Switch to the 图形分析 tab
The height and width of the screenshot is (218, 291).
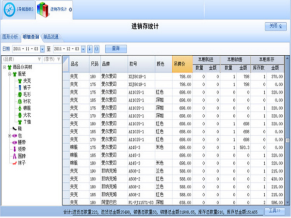click(x=10, y=36)
